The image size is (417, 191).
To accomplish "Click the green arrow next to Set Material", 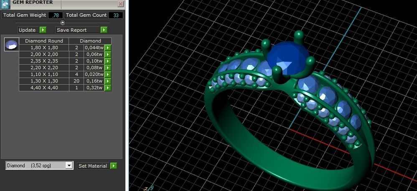I will [x=114, y=166].
